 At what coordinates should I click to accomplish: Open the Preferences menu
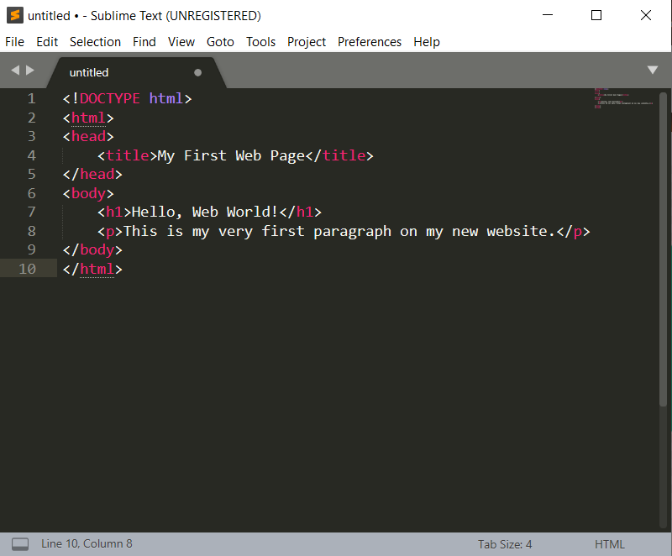click(x=369, y=41)
